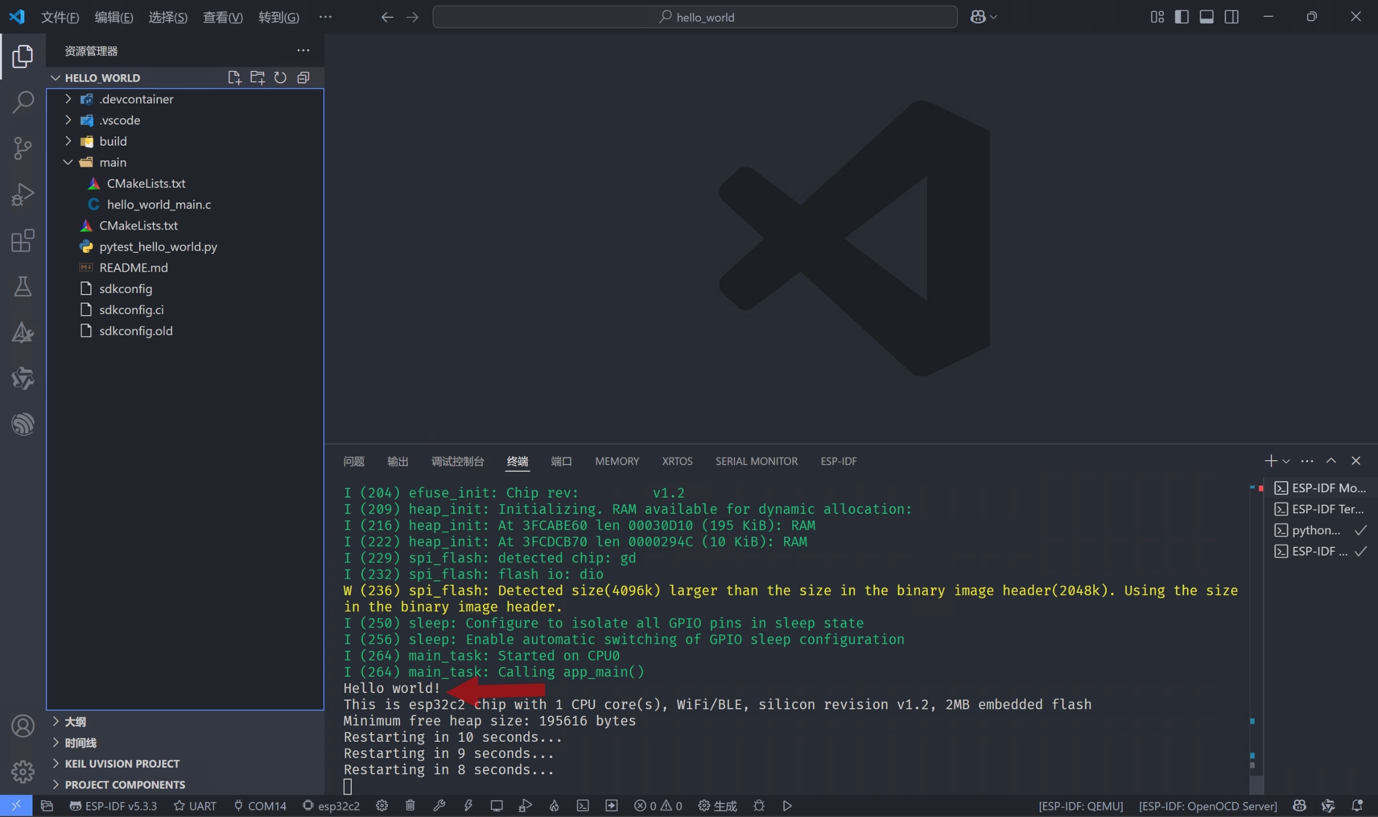
Task: Select COM14 port in status bar
Action: 260,806
